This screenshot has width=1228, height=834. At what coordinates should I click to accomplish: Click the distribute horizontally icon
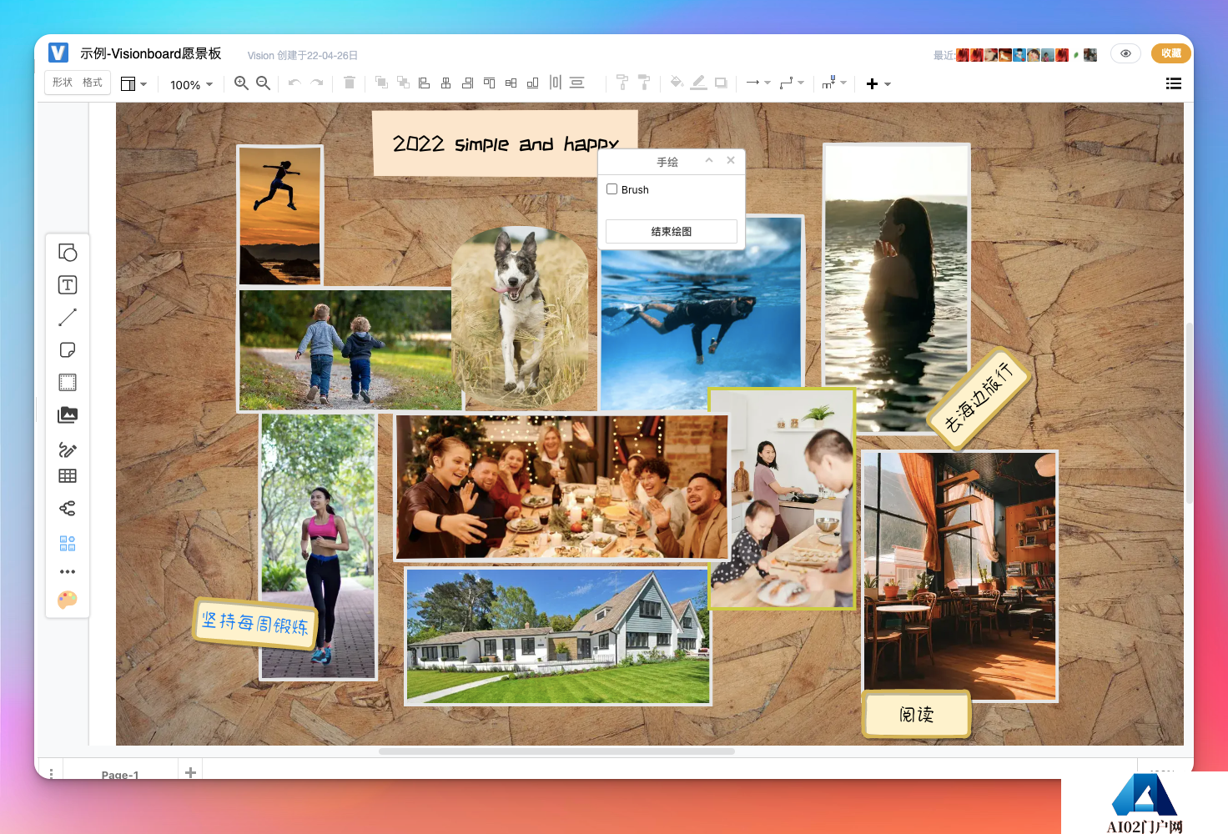[556, 83]
